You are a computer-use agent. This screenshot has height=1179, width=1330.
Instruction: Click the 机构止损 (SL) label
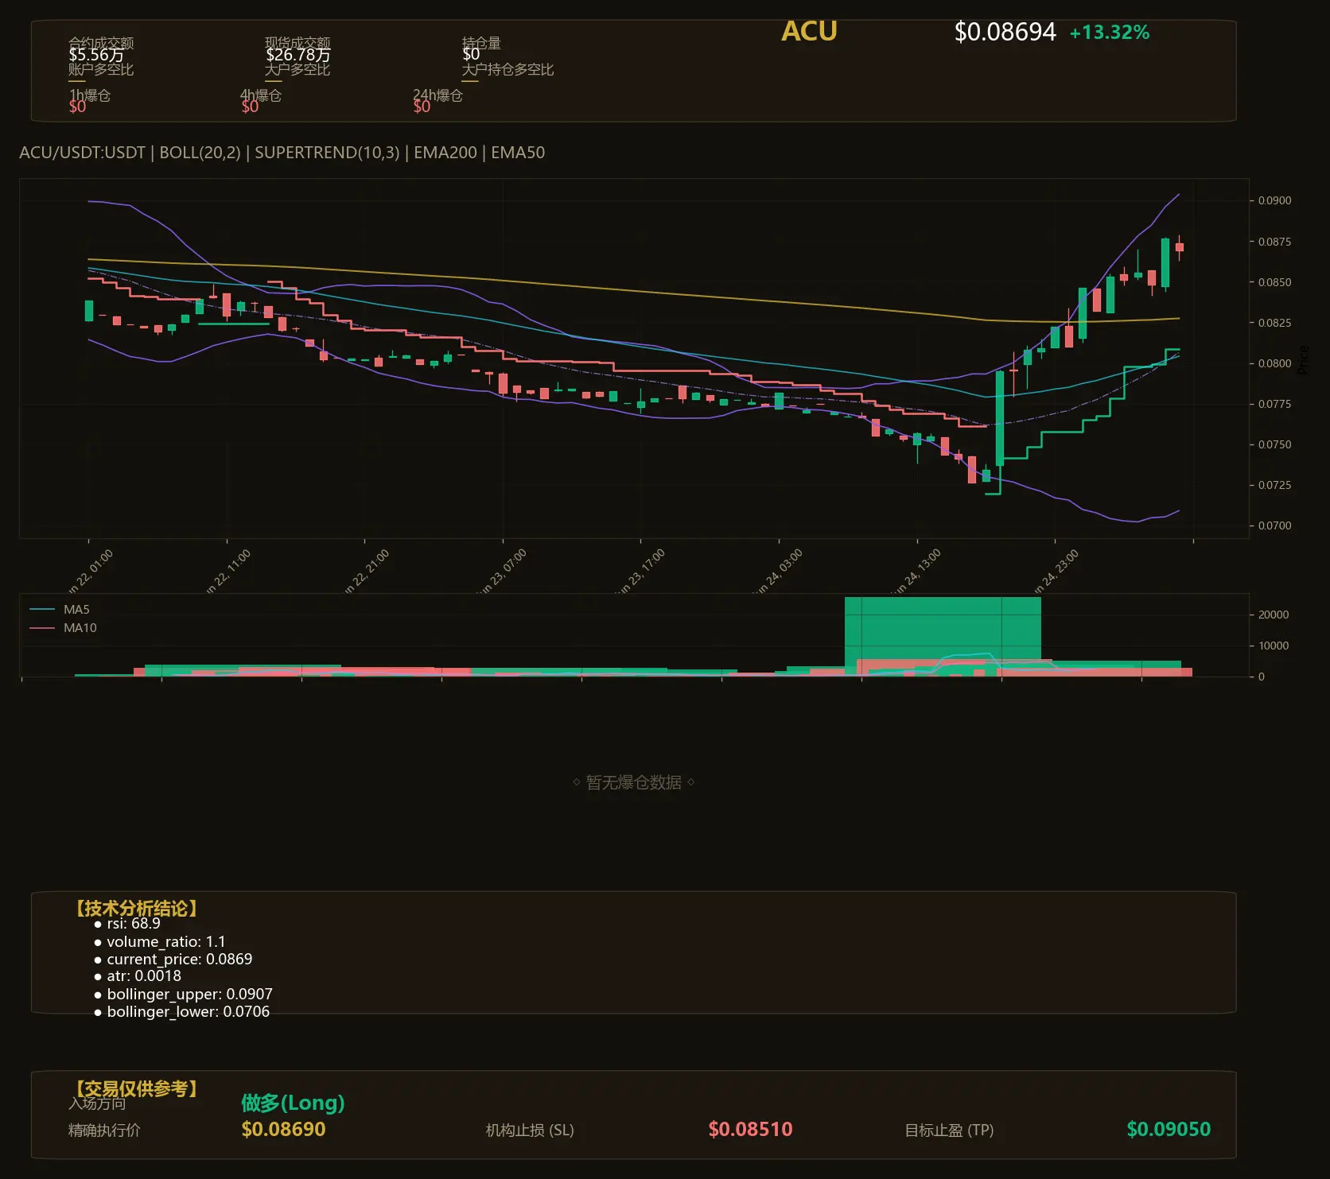click(x=530, y=1131)
